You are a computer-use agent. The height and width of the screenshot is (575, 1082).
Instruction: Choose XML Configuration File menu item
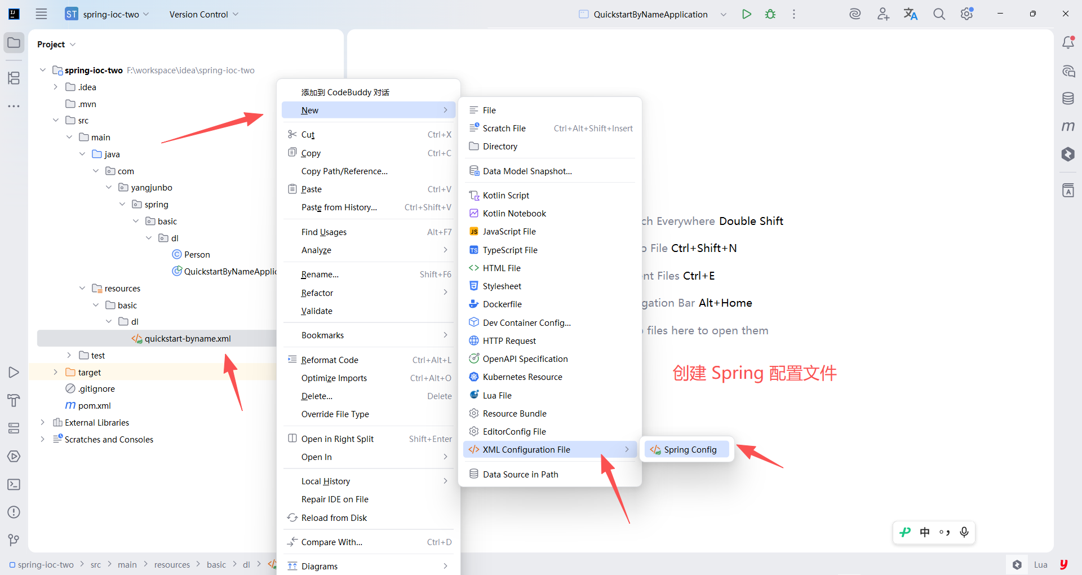pos(549,449)
